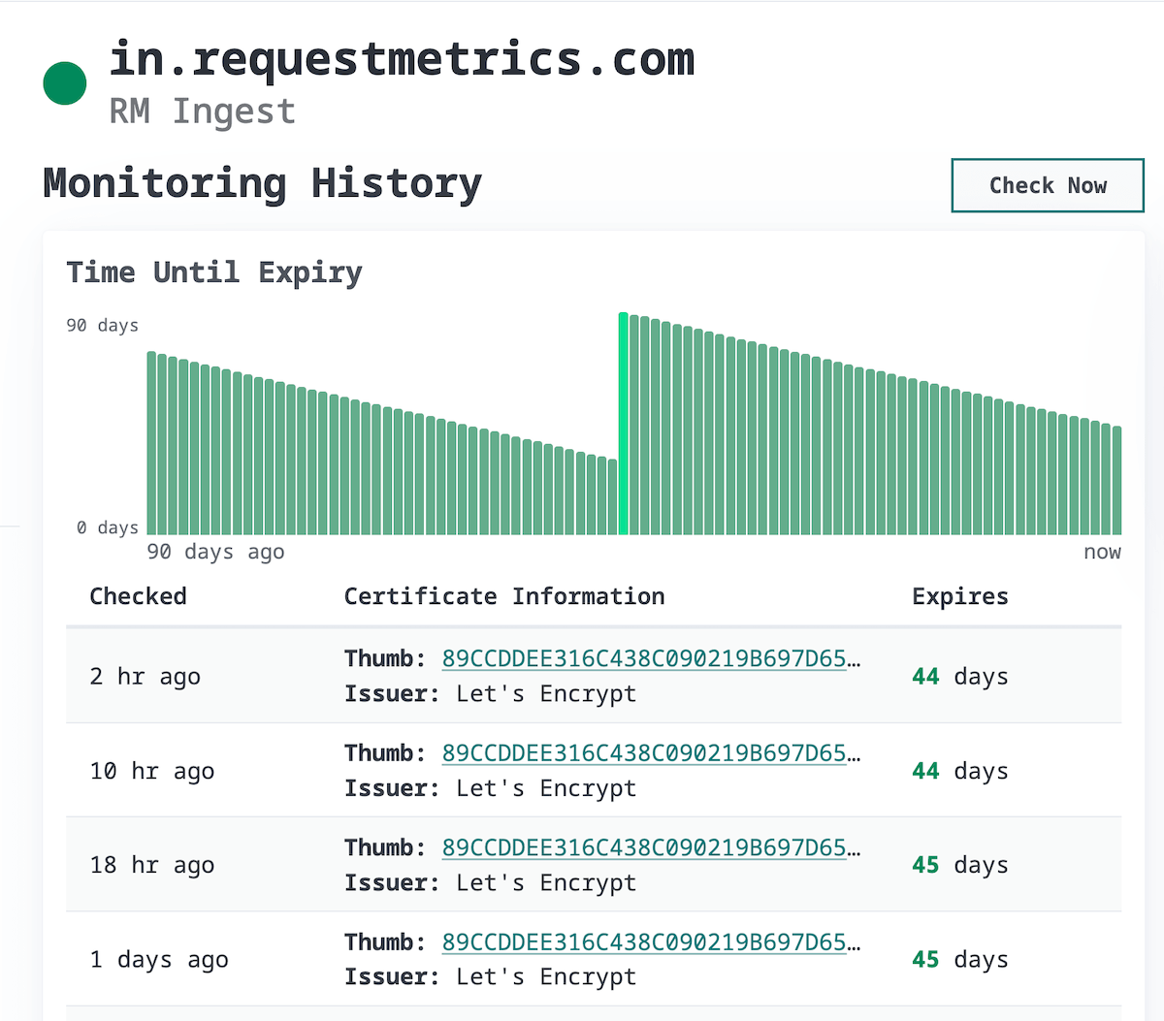Click the Checked column header
This screenshot has height=1021, width=1164.
[x=138, y=596]
